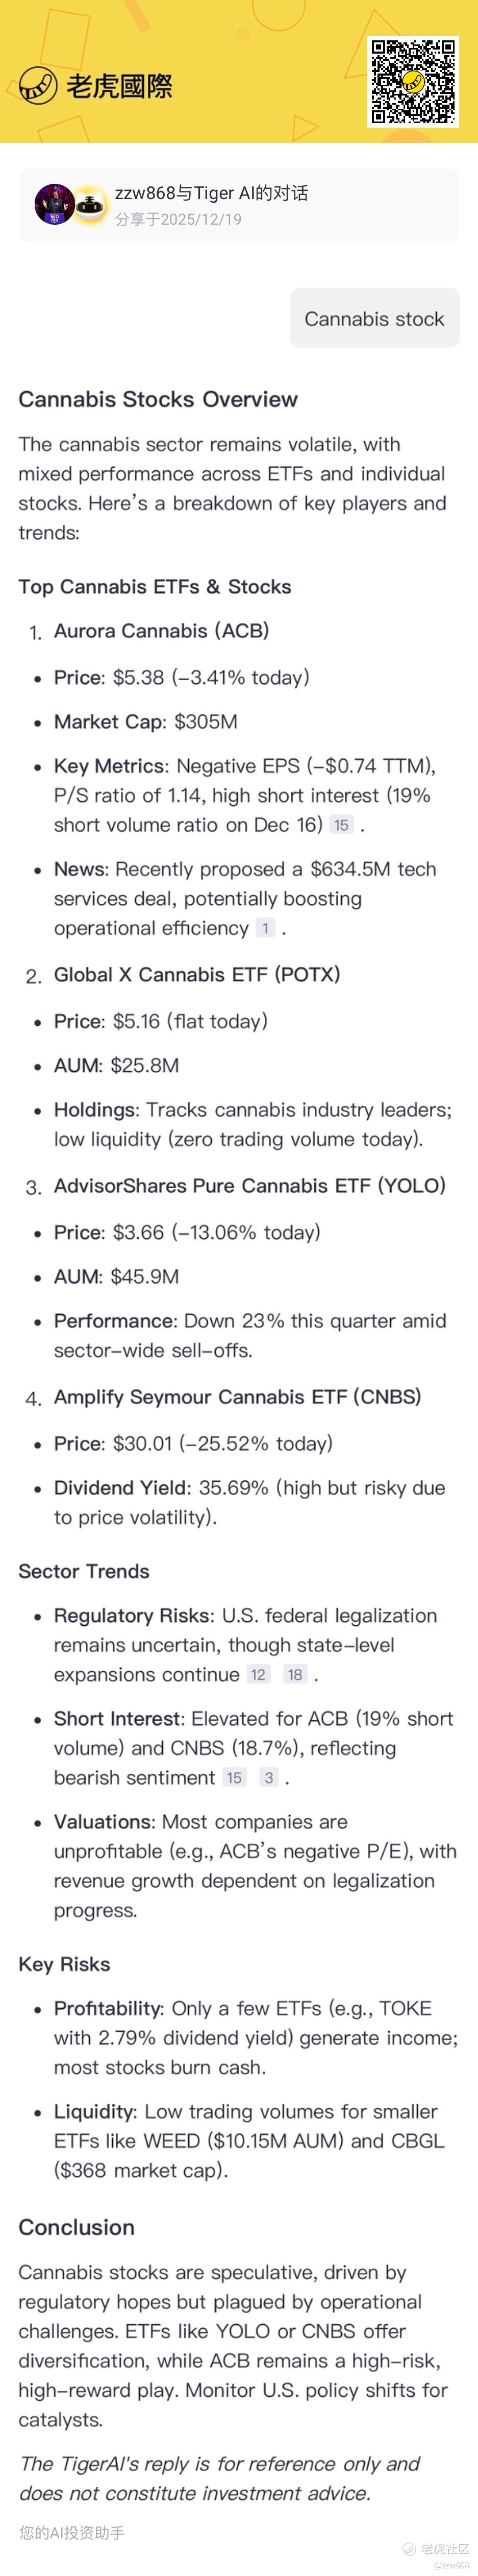The image size is (478, 2576).
Task: Tap the QR code in the banner
Action: [x=413, y=81]
